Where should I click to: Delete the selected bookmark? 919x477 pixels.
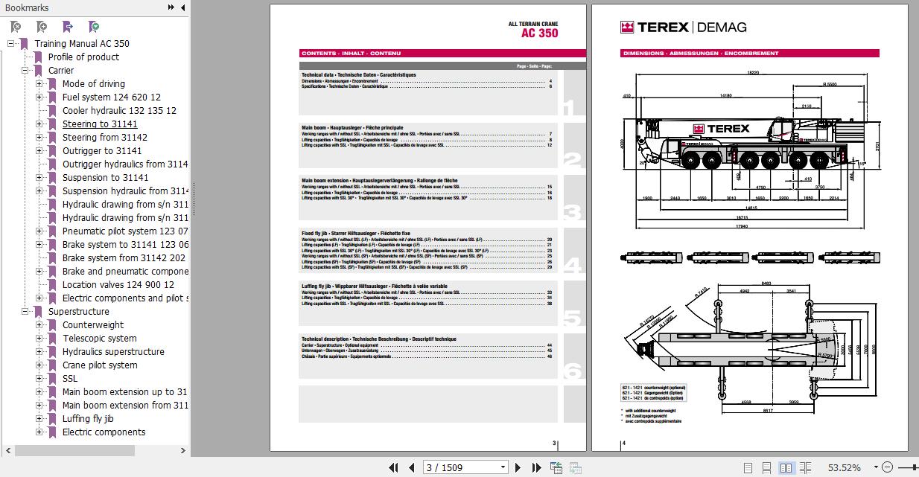tap(15, 26)
